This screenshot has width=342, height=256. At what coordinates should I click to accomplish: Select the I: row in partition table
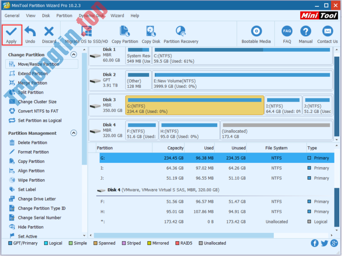coord(217,168)
